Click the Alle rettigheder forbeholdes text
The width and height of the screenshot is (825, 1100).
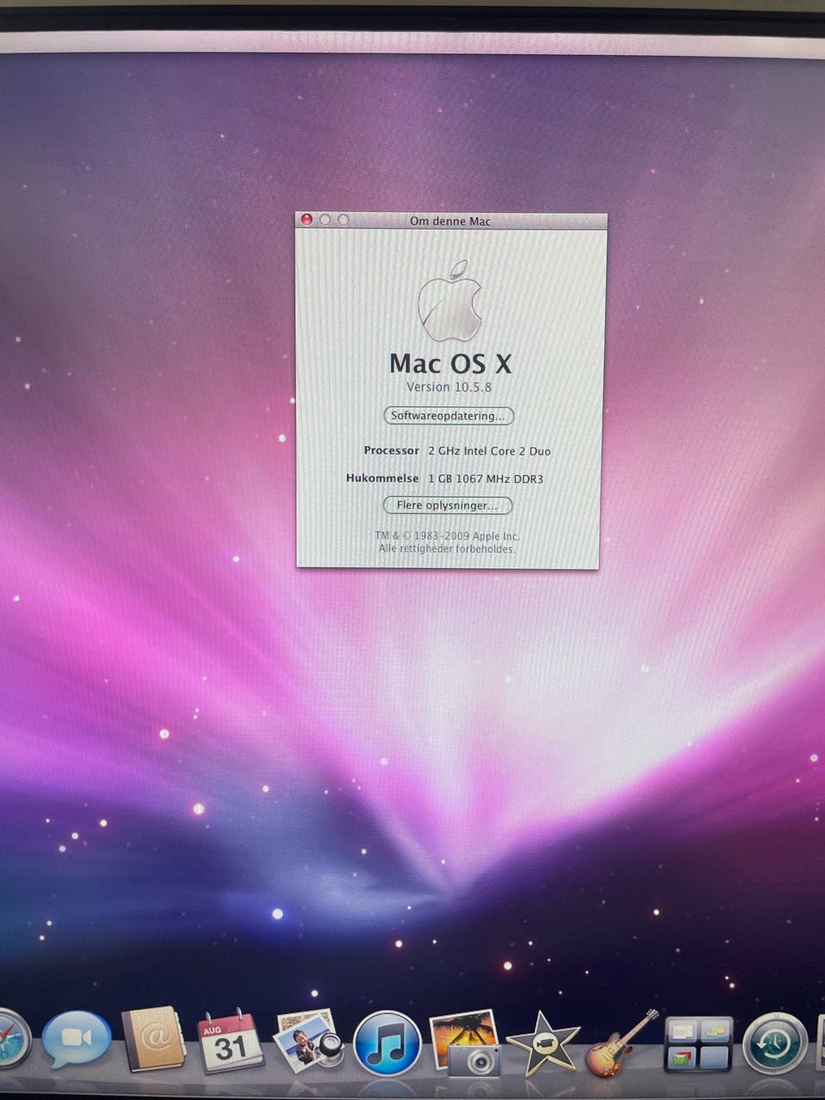pos(447,549)
